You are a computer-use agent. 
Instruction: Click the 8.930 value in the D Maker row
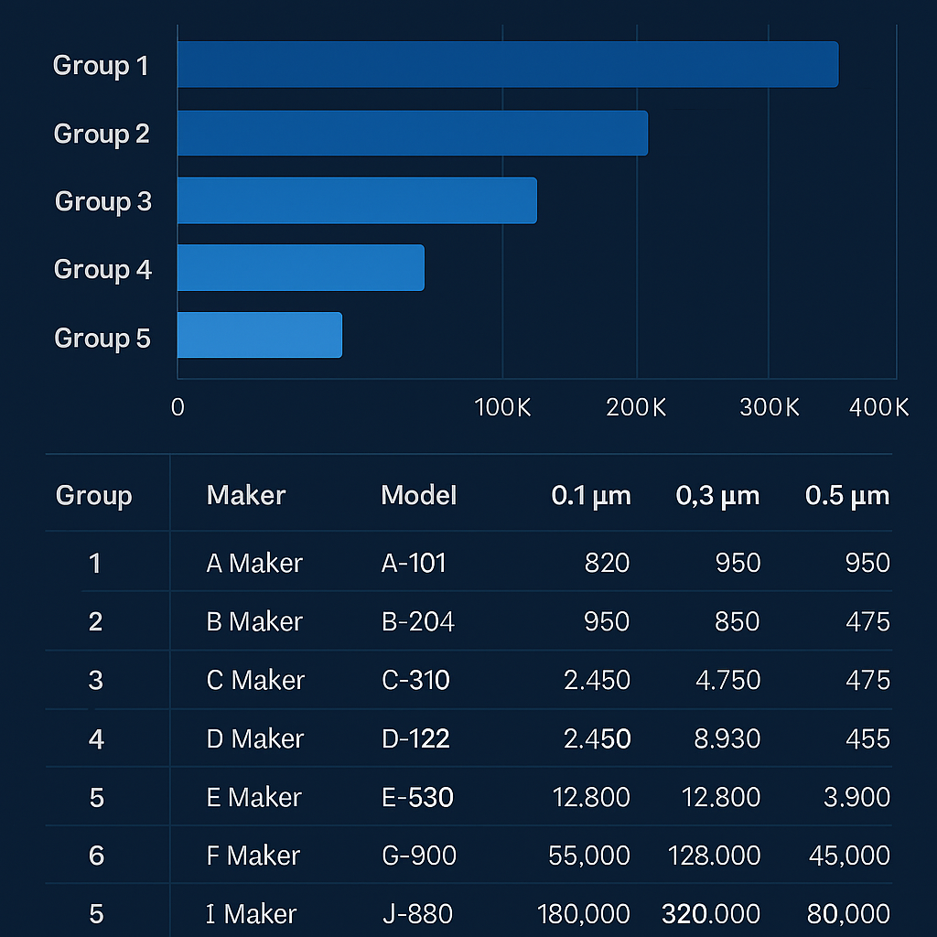point(727,738)
